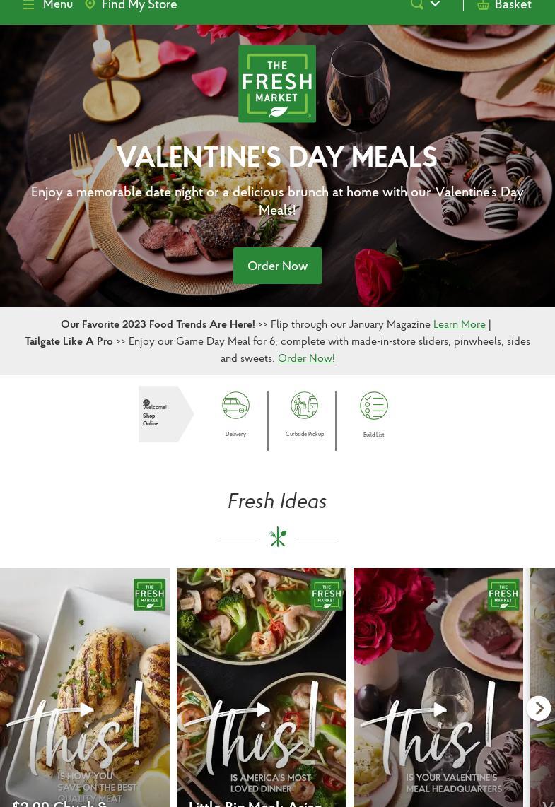Select the Delivery car icon

pos(236,405)
